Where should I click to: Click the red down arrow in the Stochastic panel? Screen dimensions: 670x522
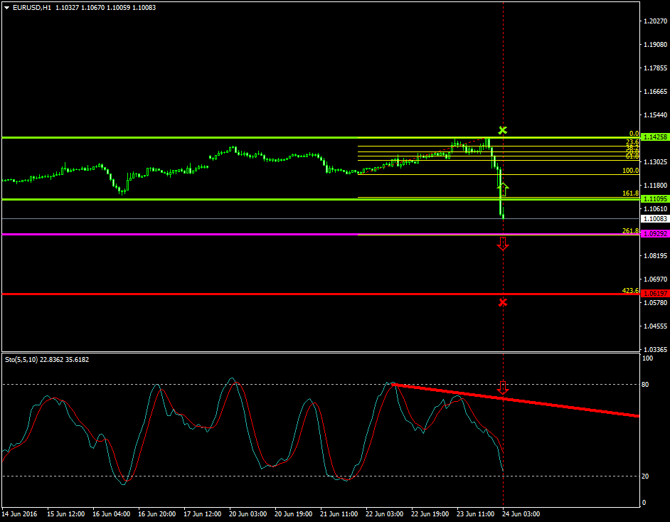503,388
